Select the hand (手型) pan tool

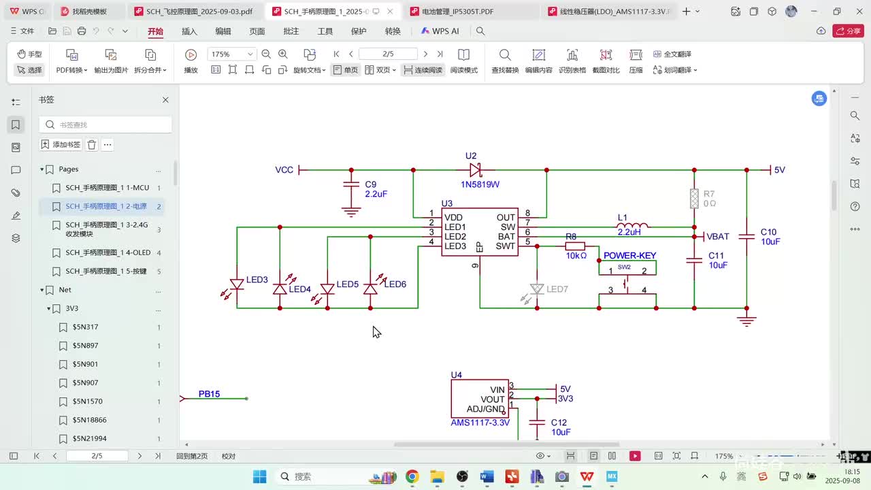tap(29, 54)
